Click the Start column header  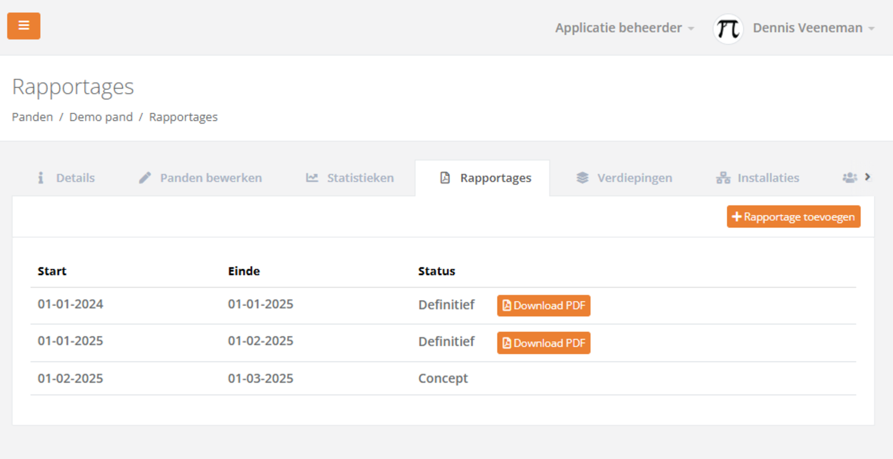point(52,271)
